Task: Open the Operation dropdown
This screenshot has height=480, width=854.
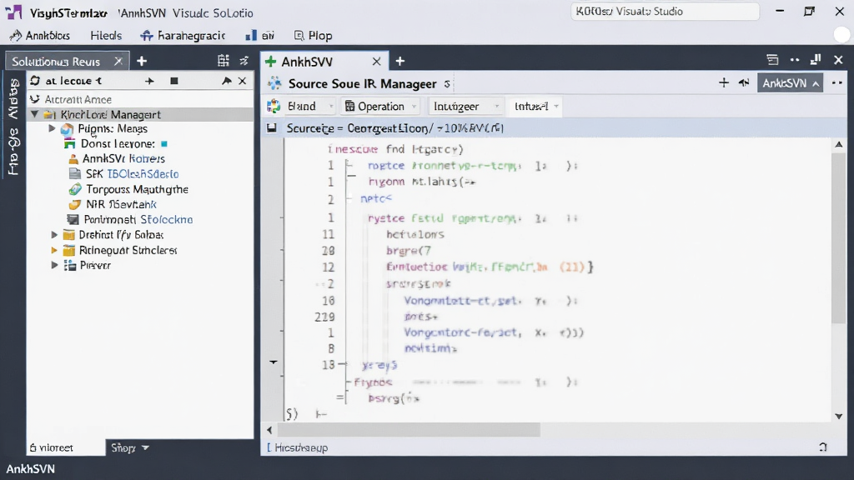Action: 380,106
